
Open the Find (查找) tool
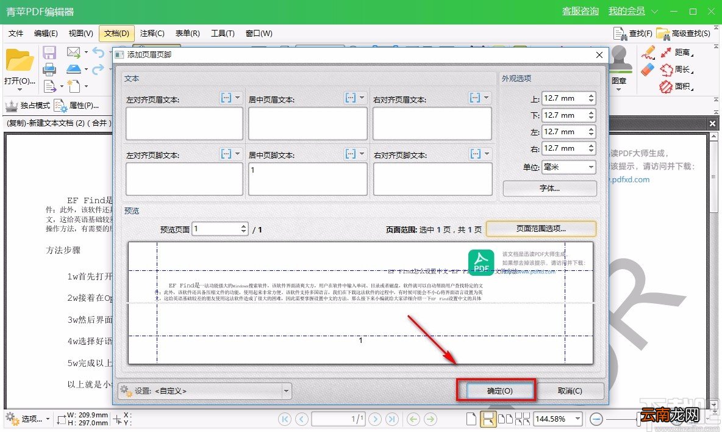coord(633,34)
